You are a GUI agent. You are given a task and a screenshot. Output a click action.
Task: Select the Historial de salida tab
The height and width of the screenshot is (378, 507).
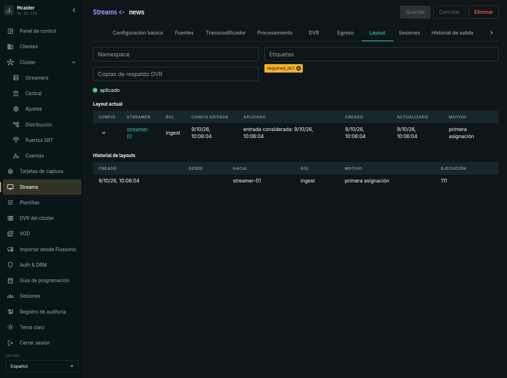tap(452, 33)
